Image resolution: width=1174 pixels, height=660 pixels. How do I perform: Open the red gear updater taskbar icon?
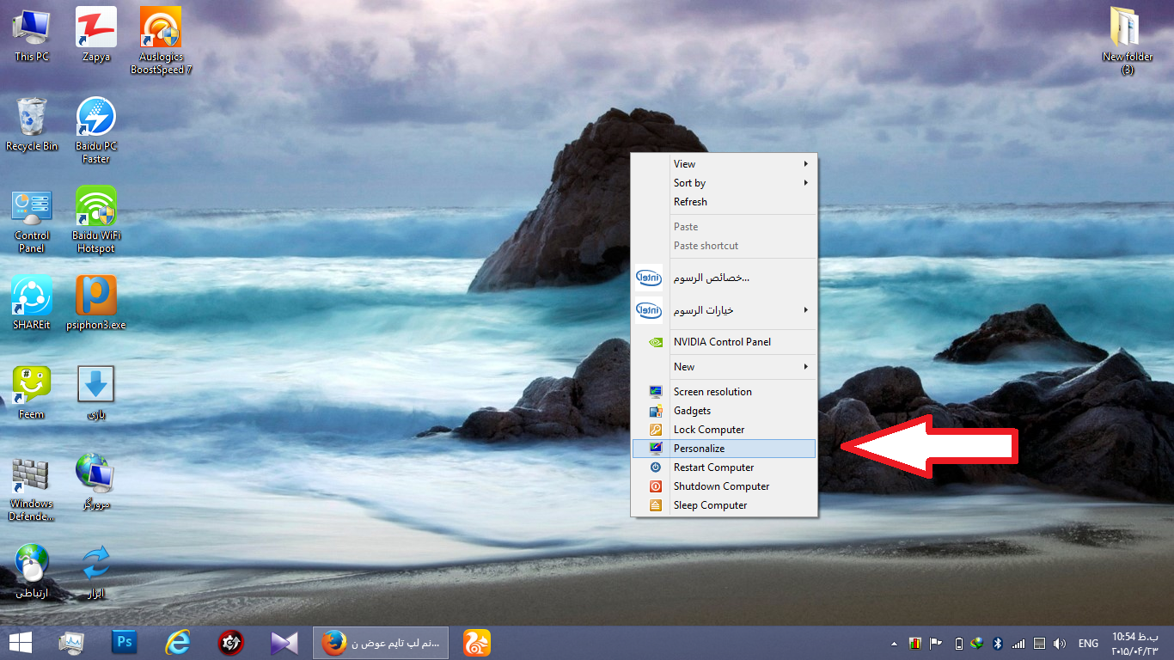tap(230, 642)
